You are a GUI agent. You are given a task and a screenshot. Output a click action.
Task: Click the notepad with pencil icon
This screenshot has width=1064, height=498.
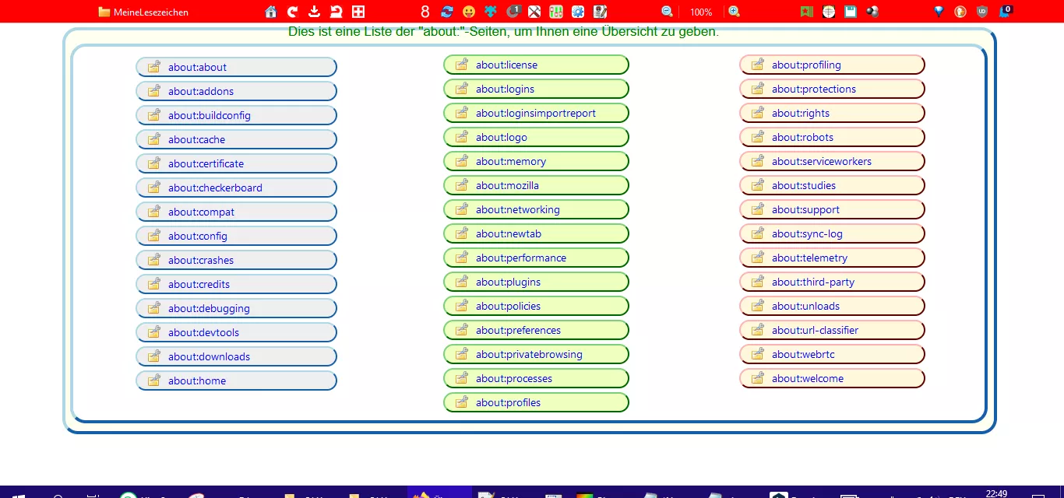tap(600, 12)
